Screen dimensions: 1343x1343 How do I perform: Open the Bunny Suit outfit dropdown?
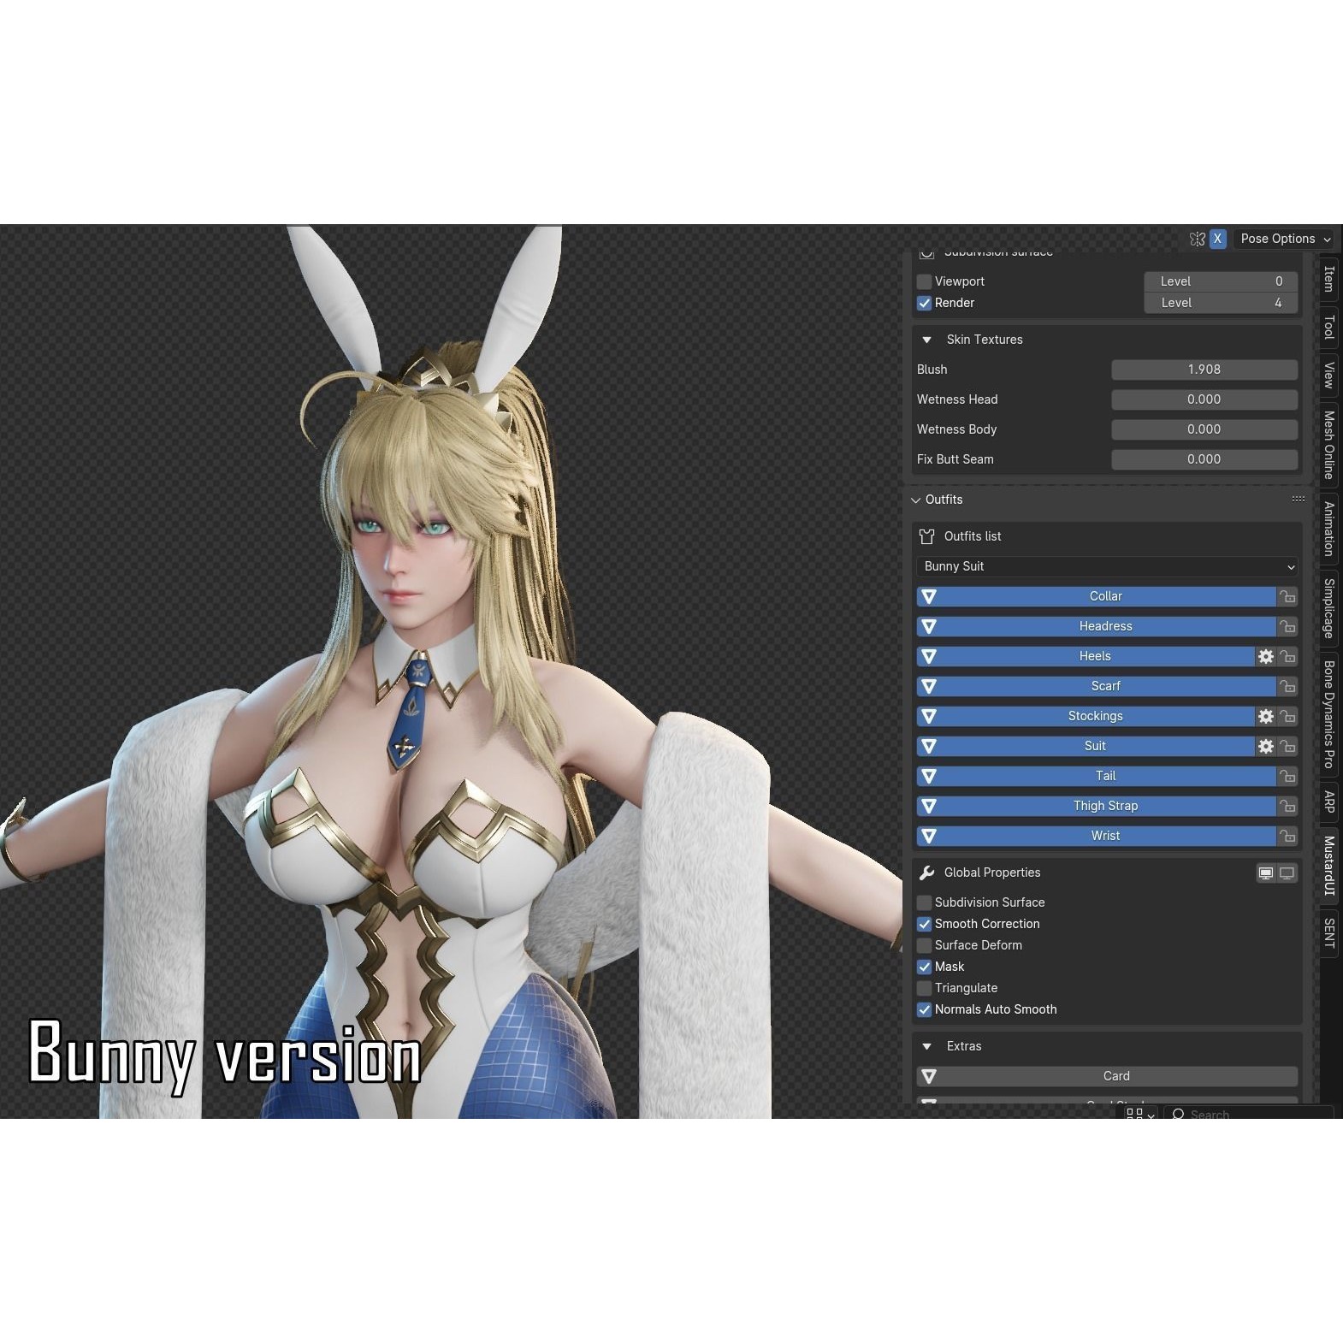[1107, 566]
